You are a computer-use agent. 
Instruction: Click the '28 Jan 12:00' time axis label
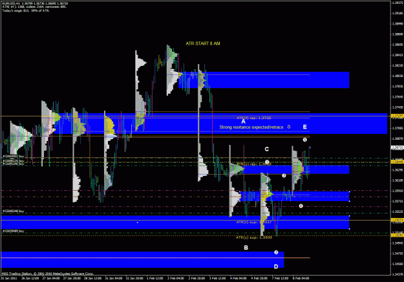pos(92,278)
